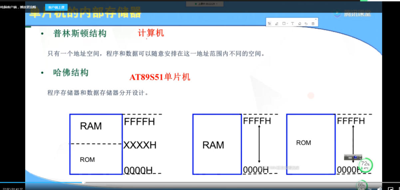Click the 客户端上课 button

(56, 7)
